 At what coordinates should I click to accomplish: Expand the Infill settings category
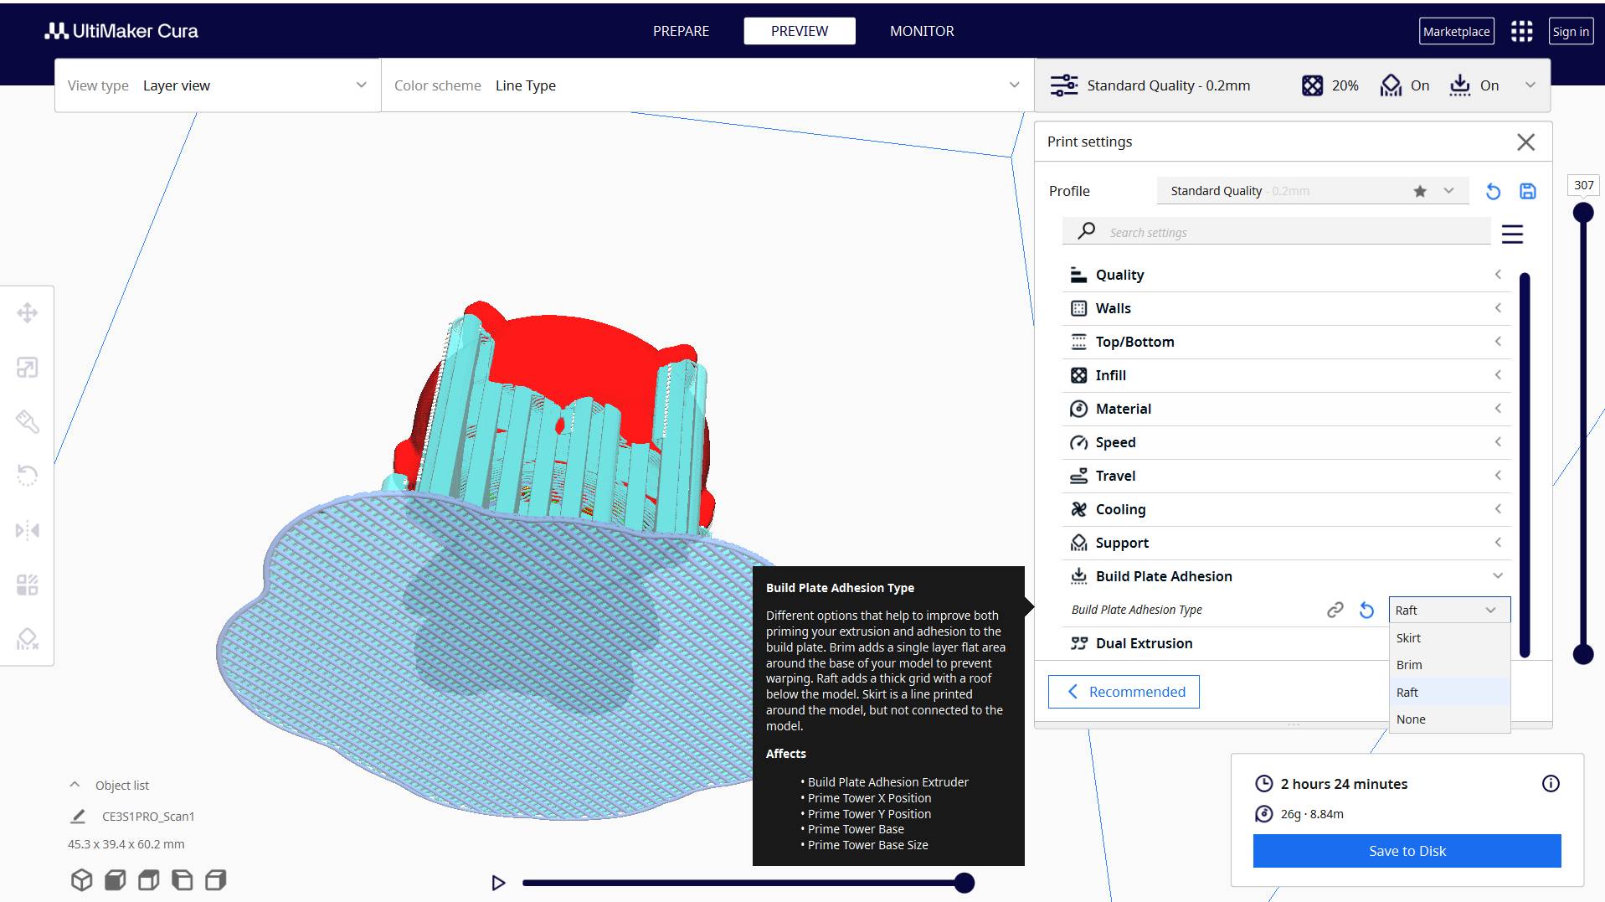(x=1286, y=375)
